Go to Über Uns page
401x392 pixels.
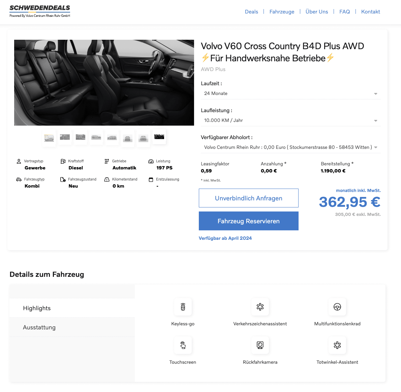point(317,12)
